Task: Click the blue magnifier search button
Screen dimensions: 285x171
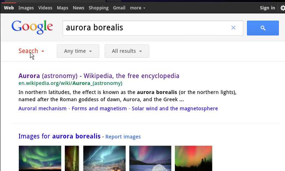Action: click(x=263, y=28)
